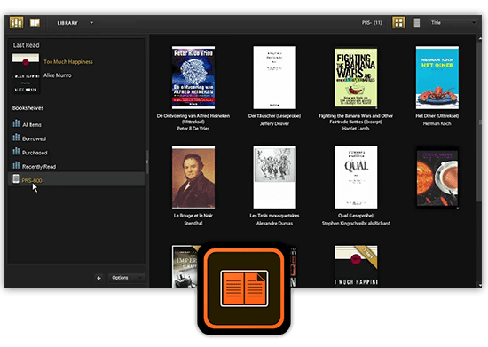The width and height of the screenshot is (488, 347).
Task: Open Le Rouge et le Noir cover
Action: pyautogui.click(x=193, y=177)
